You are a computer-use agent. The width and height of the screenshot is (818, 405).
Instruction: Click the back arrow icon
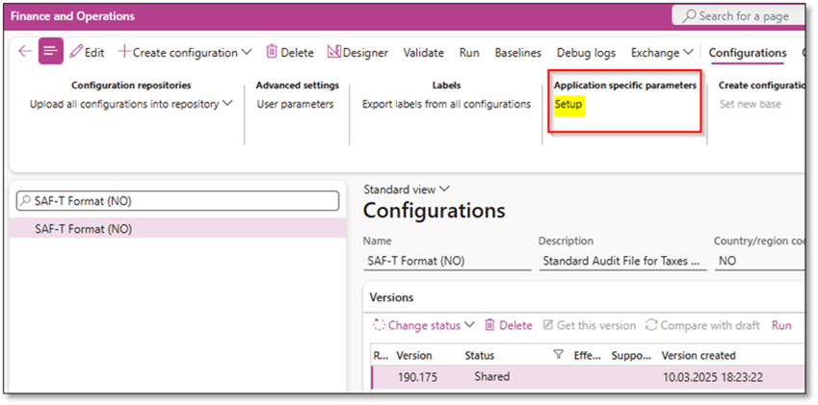click(25, 52)
